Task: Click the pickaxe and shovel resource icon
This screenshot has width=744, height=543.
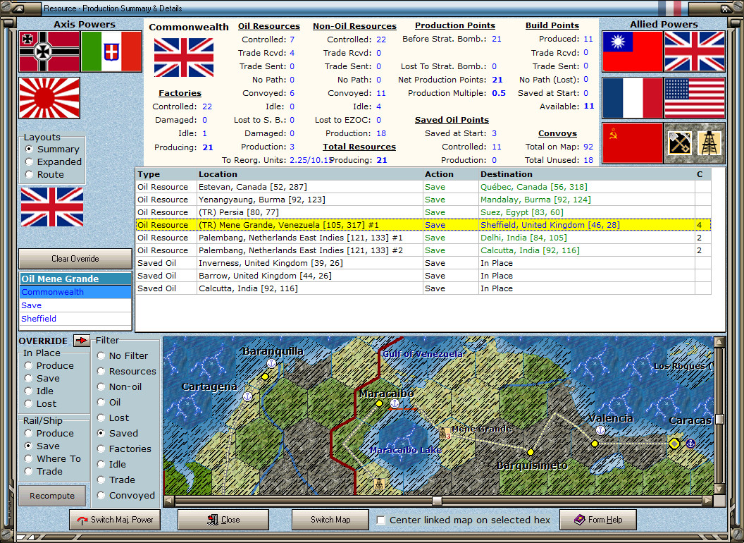Action: pos(679,143)
